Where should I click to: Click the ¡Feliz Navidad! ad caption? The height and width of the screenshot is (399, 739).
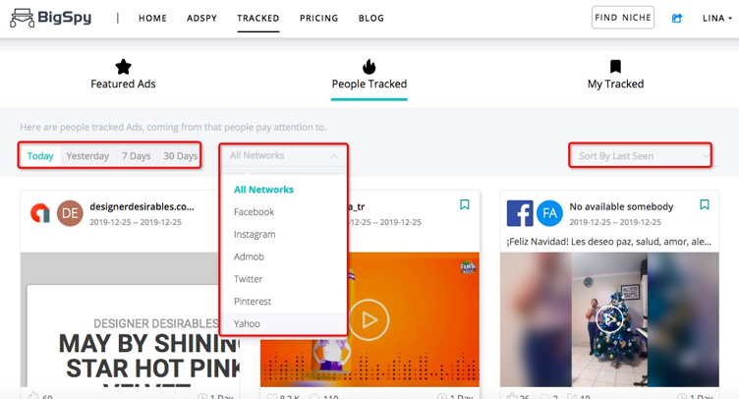pos(609,242)
